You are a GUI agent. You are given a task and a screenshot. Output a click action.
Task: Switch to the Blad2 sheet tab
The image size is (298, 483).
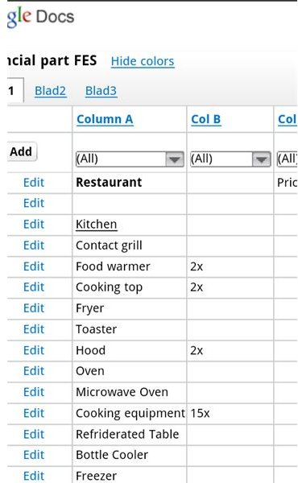coord(50,91)
